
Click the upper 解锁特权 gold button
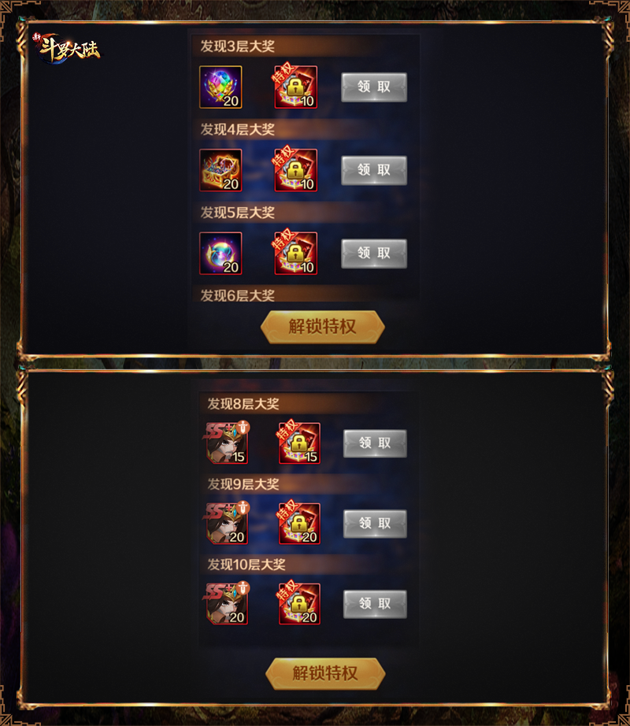(x=323, y=327)
